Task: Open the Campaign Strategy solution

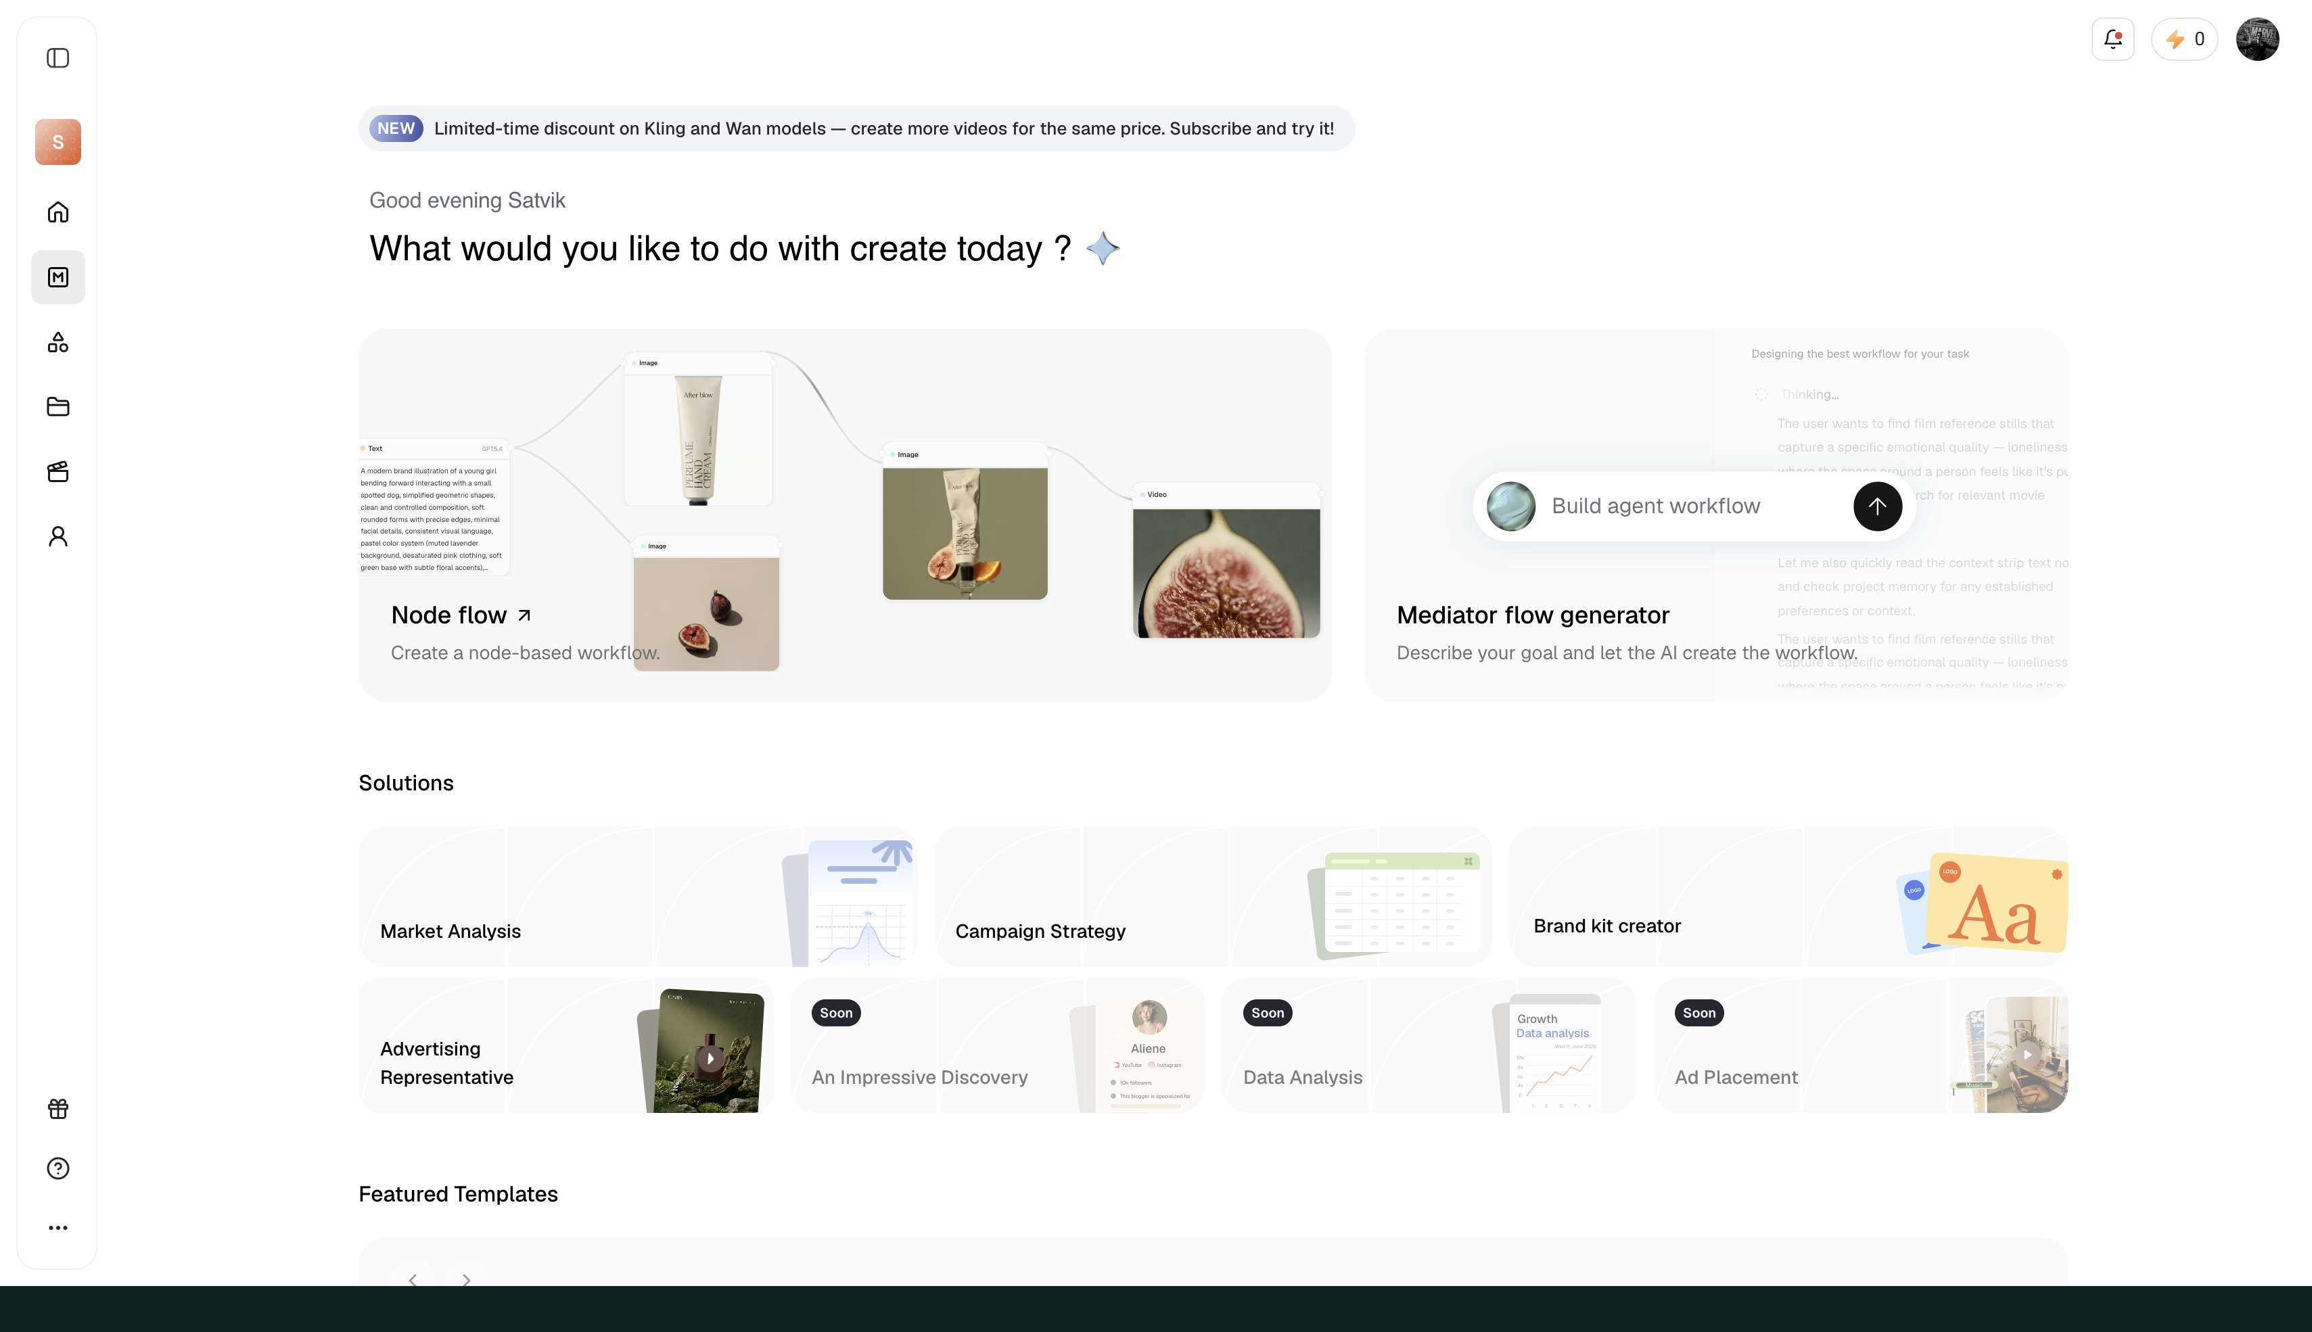Action: click(1213, 897)
